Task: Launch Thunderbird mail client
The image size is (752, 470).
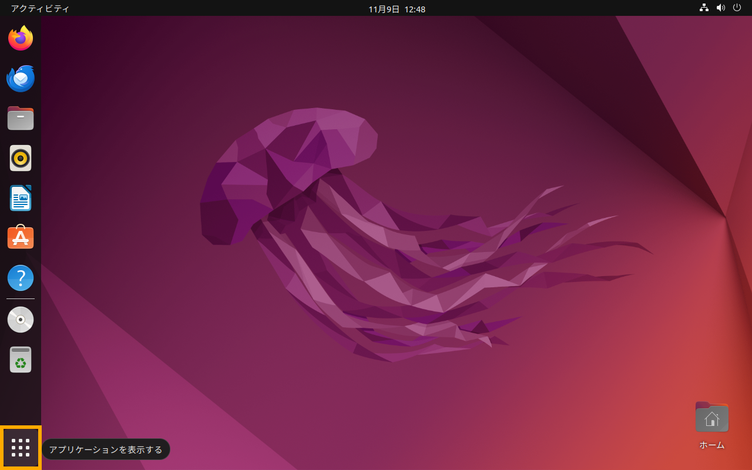Action: (21, 78)
